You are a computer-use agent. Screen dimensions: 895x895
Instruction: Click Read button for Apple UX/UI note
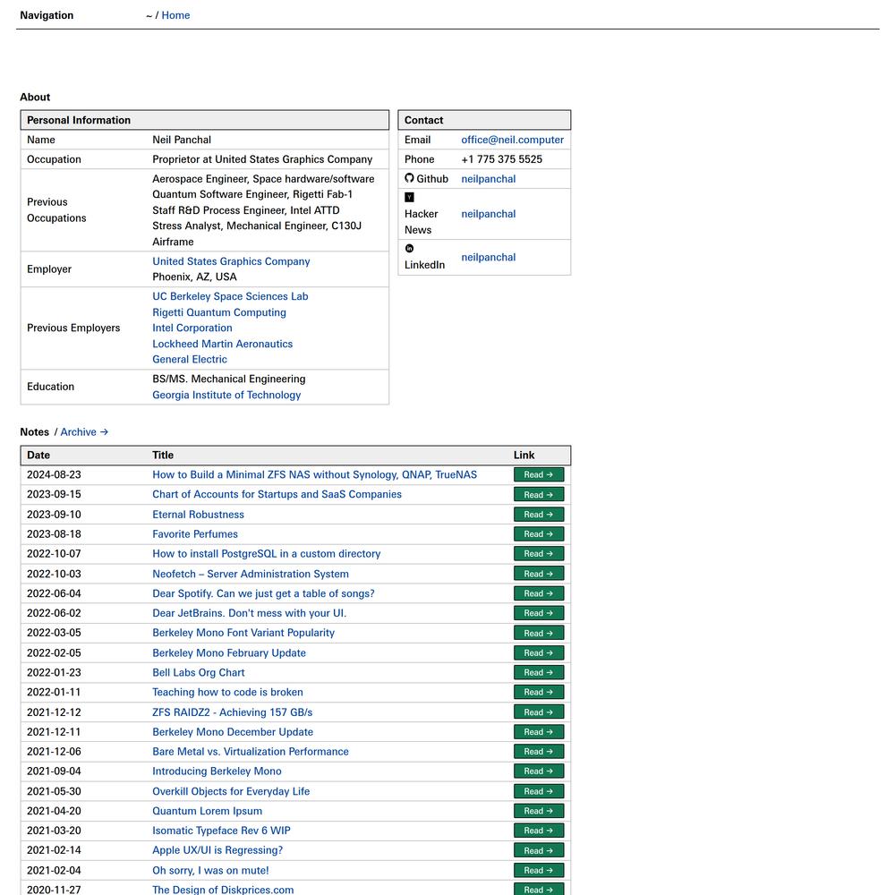[x=539, y=850]
